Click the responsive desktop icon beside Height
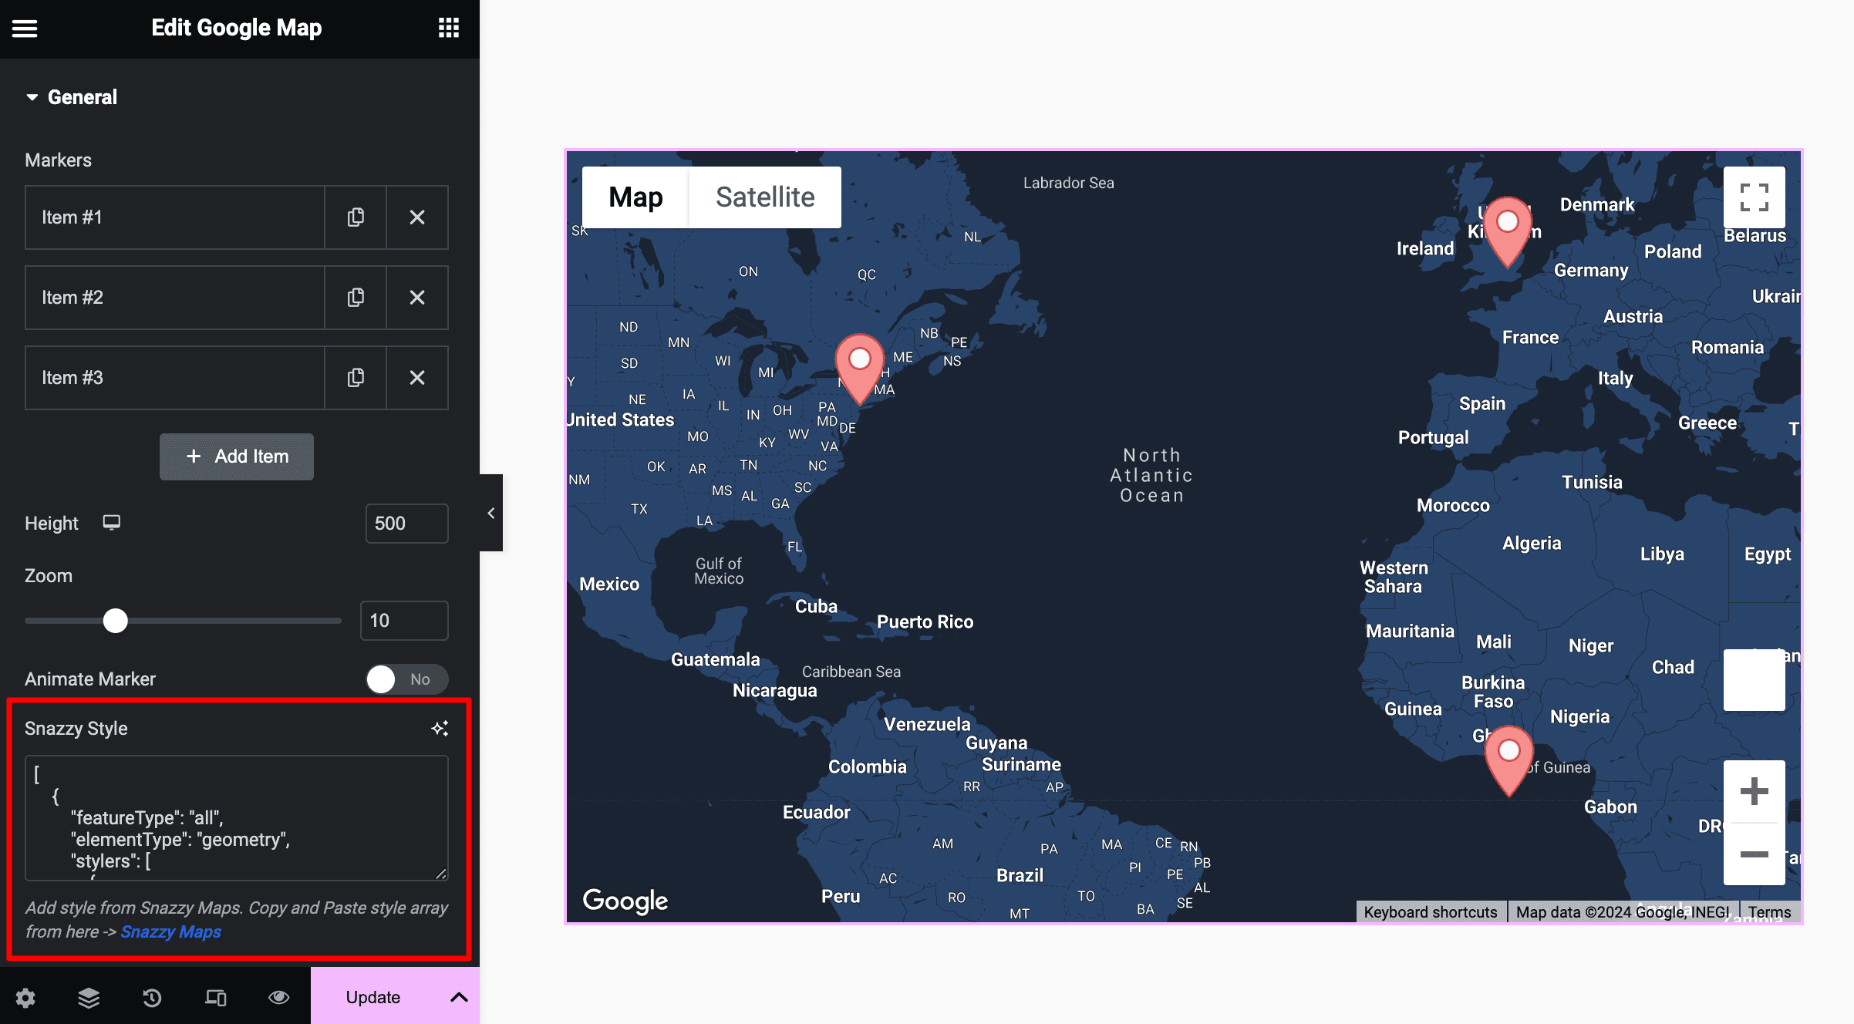The width and height of the screenshot is (1854, 1024). point(112,523)
